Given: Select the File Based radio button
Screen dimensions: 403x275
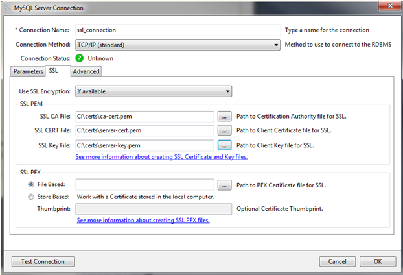Looking at the screenshot, I should (x=31, y=184).
